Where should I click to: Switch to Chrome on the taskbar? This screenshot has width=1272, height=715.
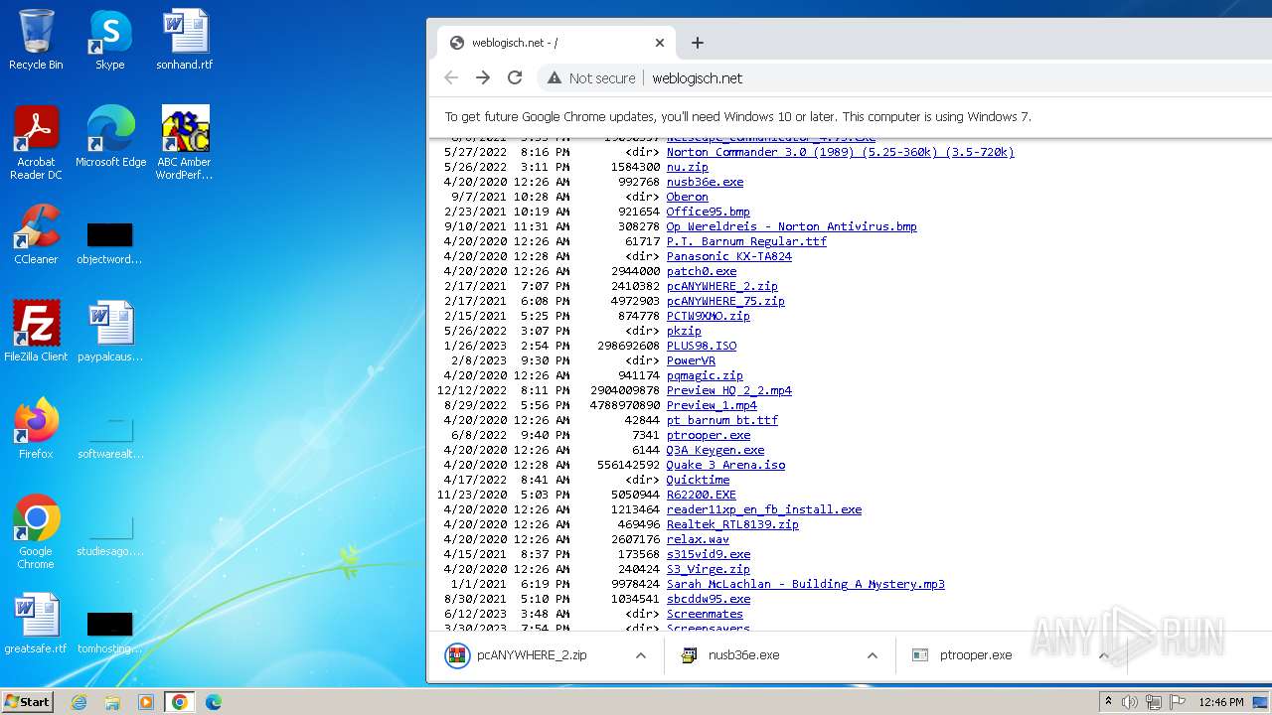coord(180,702)
